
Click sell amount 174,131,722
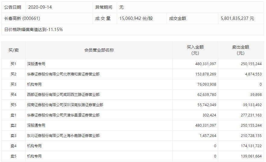coord(251,146)
